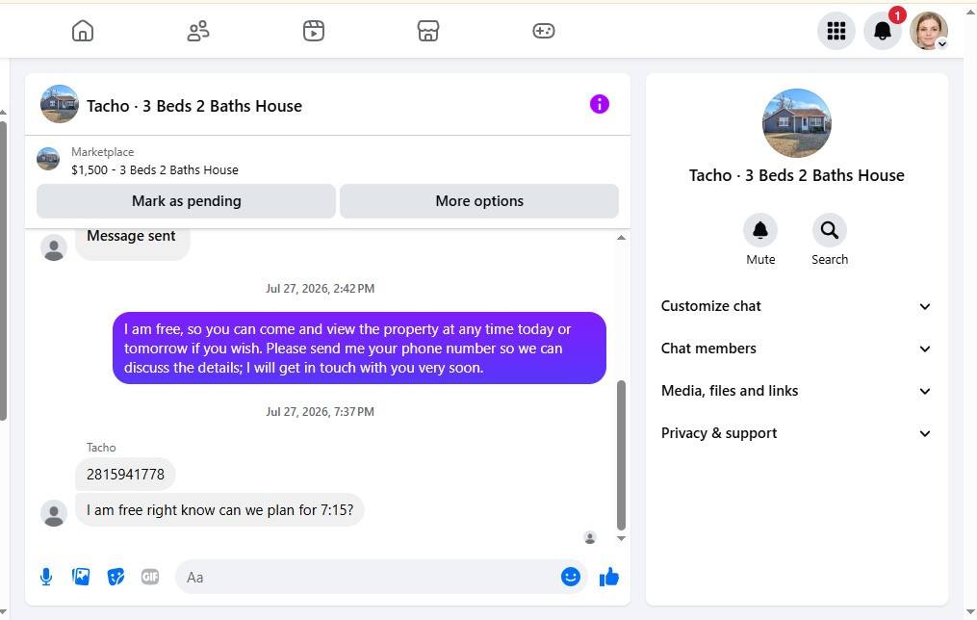Click the attach photo icon
The height and width of the screenshot is (620, 977).
pos(81,577)
